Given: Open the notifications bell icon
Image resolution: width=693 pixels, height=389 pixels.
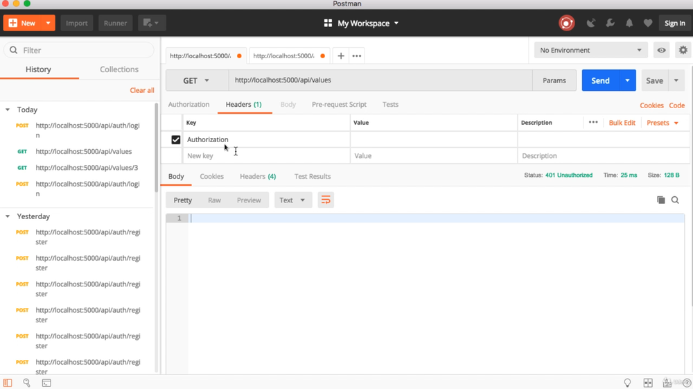Looking at the screenshot, I should 629,23.
